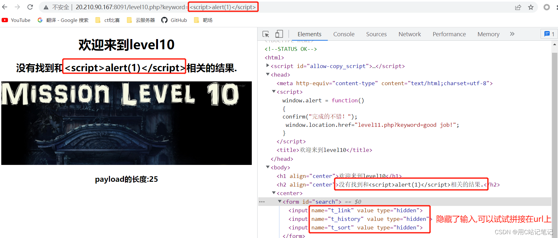Screen dimensions: 558x238
Task: Select the STATUS OK comment line
Action: (x=291, y=49)
